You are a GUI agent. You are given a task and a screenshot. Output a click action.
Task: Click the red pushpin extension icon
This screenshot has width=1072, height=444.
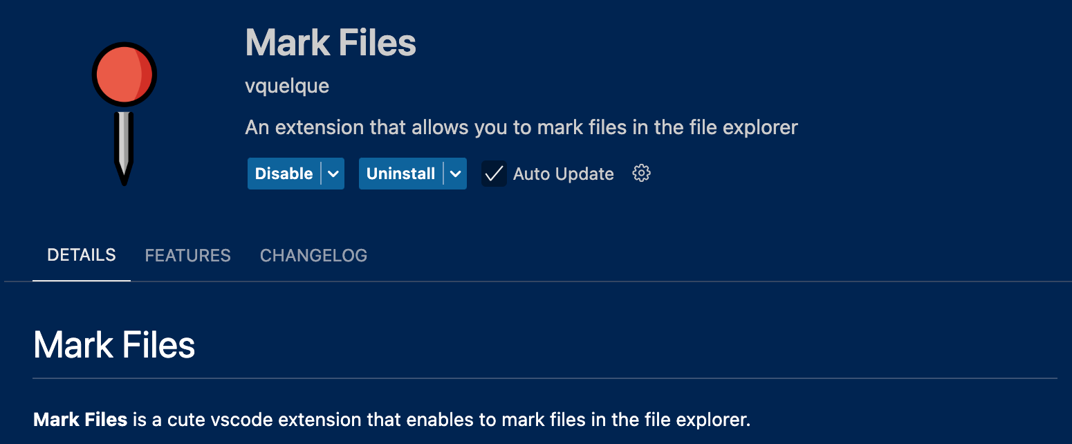(124, 75)
